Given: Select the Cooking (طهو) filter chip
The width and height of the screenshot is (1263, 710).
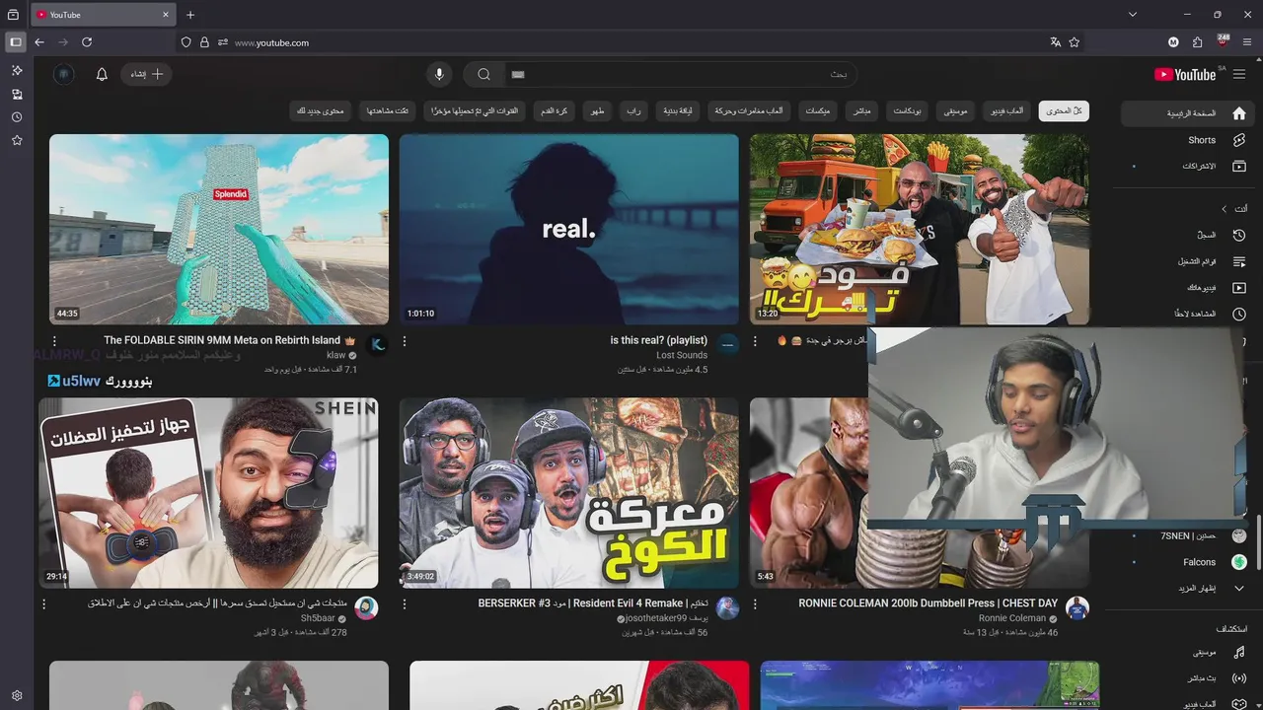Looking at the screenshot, I should click(x=597, y=111).
